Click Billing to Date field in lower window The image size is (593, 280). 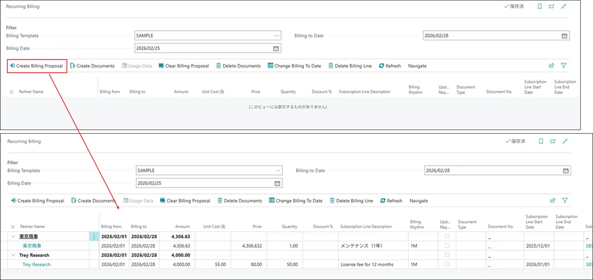(x=498, y=170)
